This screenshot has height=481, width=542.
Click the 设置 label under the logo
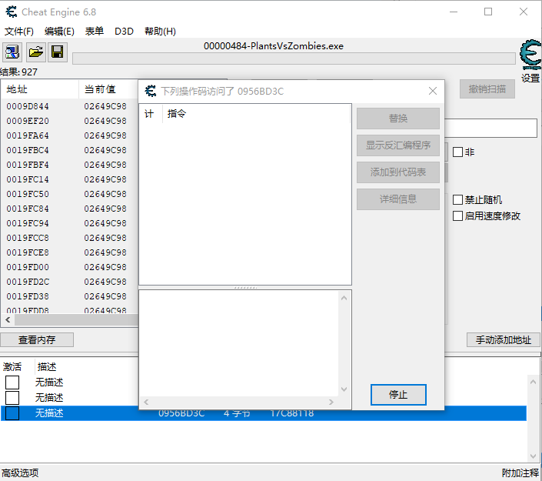(x=530, y=78)
